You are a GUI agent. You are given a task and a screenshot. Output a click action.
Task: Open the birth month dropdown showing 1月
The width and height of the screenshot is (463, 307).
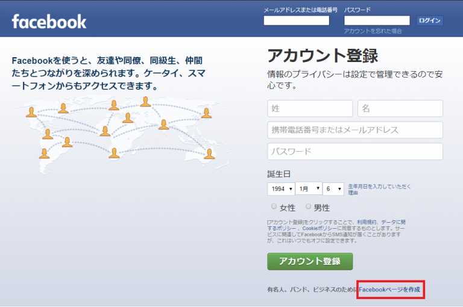pyautogui.click(x=310, y=189)
